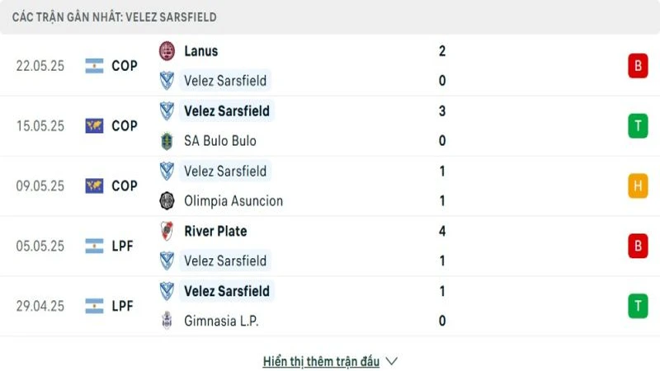Click the SA Bulo Bulo crest icon
Image resolution: width=660 pixels, height=371 pixels.
pos(167,141)
